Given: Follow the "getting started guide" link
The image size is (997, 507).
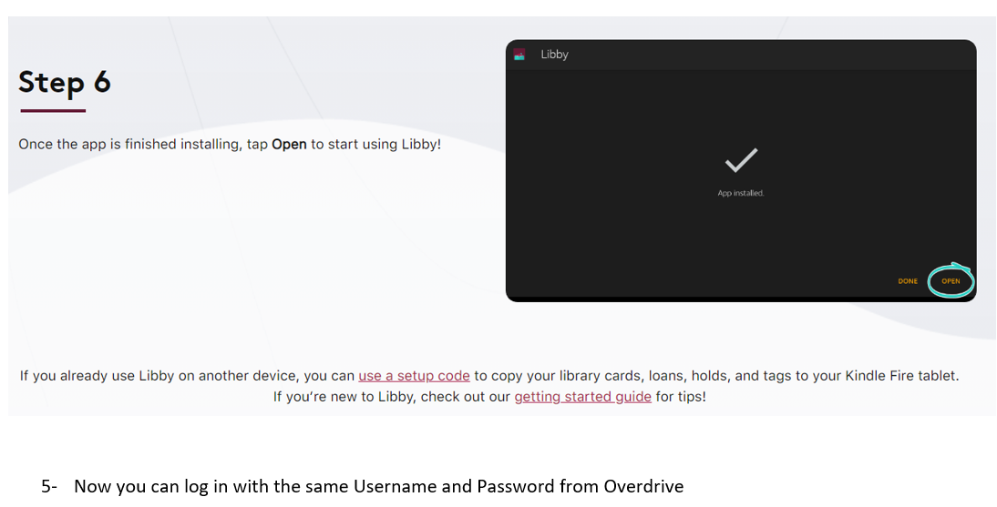Looking at the screenshot, I should [582, 397].
